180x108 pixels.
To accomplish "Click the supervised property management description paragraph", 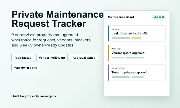I will pyautogui.click(x=51, y=40).
